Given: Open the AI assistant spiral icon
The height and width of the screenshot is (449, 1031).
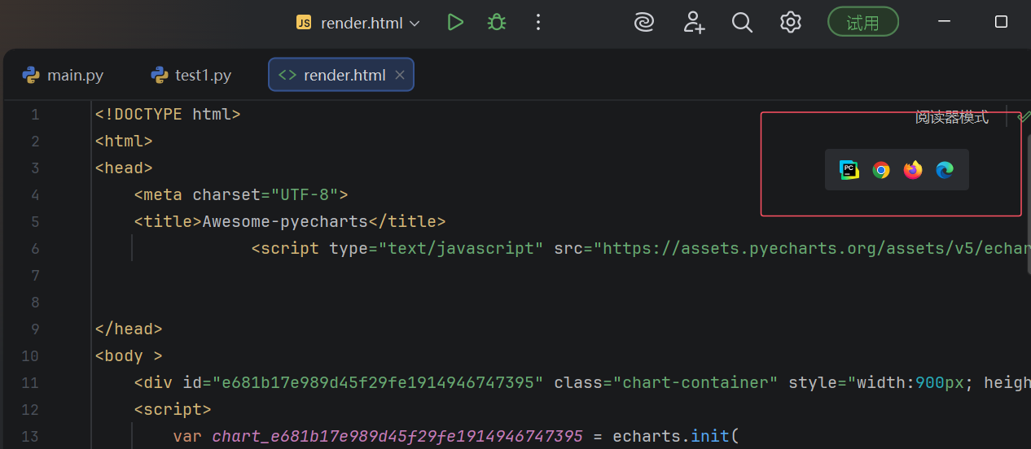Looking at the screenshot, I should [x=644, y=22].
